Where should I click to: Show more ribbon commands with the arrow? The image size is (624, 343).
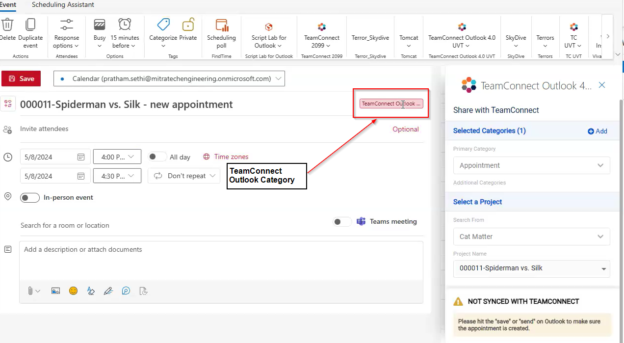pyautogui.click(x=608, y=36)
